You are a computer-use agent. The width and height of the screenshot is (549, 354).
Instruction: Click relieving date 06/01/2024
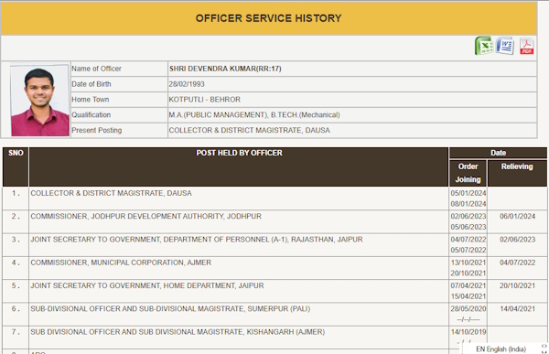[x=517, y=217]
